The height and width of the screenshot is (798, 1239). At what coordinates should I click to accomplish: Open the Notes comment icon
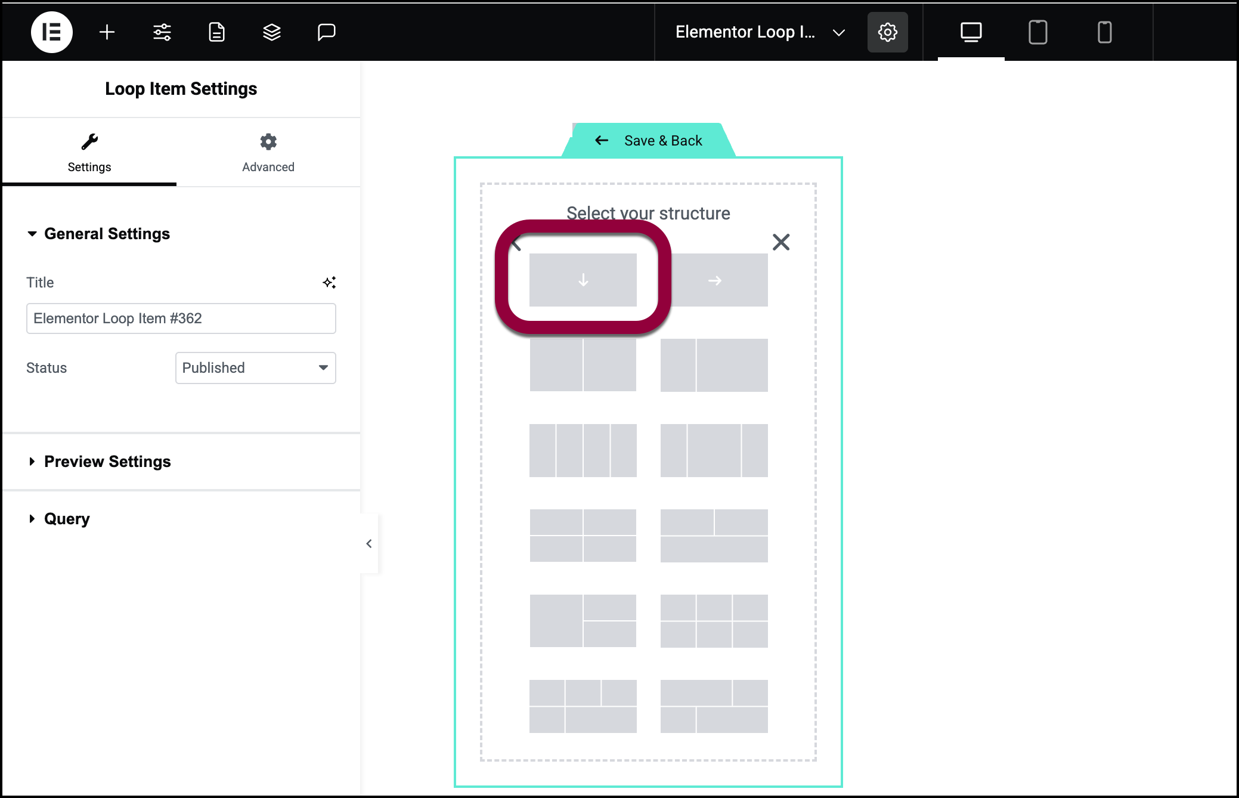(326, 32)
